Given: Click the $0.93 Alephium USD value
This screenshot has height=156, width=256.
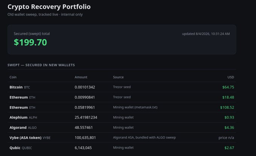Looking at the screenshot, I should pyautogui.click(x=229, y=117).
